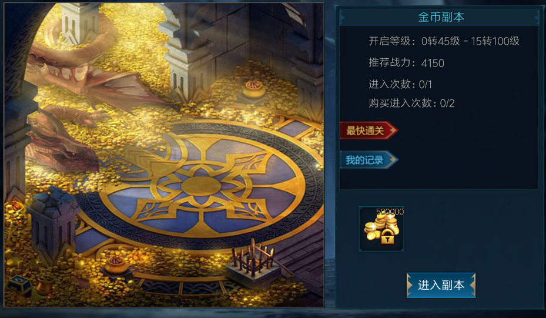Tap the 购买进入次数 0/2 counter

[x=411, y=103]
